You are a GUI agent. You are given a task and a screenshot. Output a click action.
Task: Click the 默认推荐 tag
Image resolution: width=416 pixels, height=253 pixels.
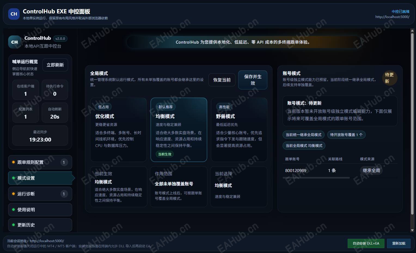pos(166,107)
